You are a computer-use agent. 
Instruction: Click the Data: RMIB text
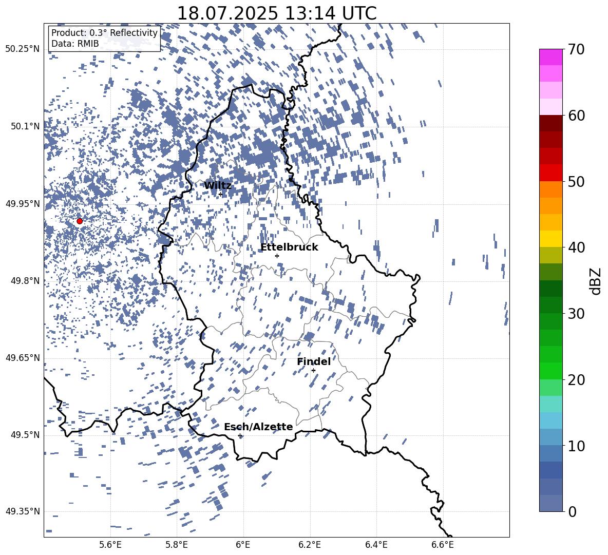point(75,44)
